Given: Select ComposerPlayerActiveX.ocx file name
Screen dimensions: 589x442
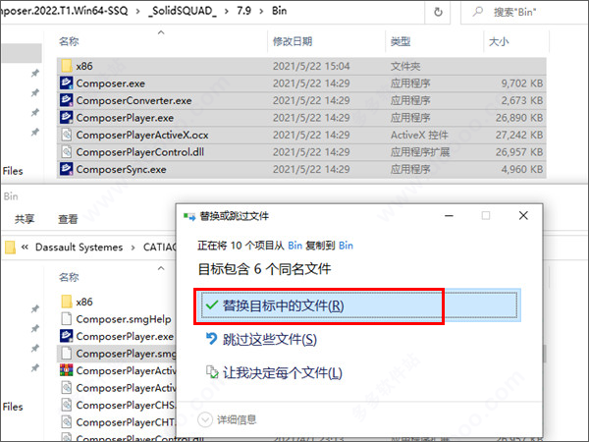Looking at the screenshot, I should (142, 135).
